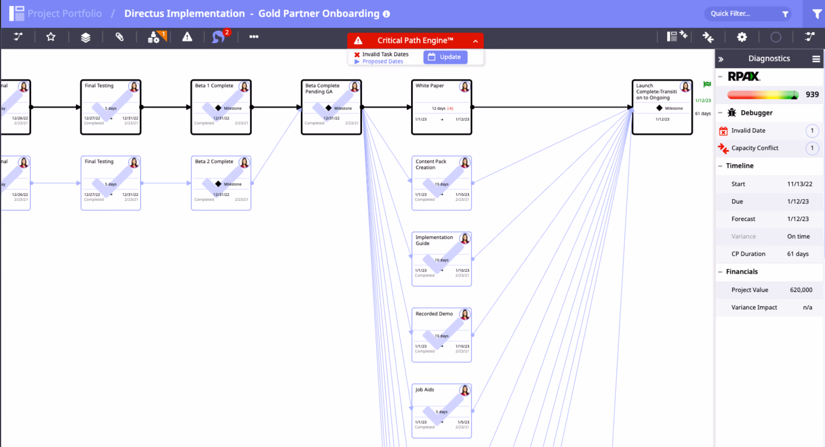Viewport: 825px width, 447px height.
Task: Click the Debugger bug icon
Action: tap(732, 113)
